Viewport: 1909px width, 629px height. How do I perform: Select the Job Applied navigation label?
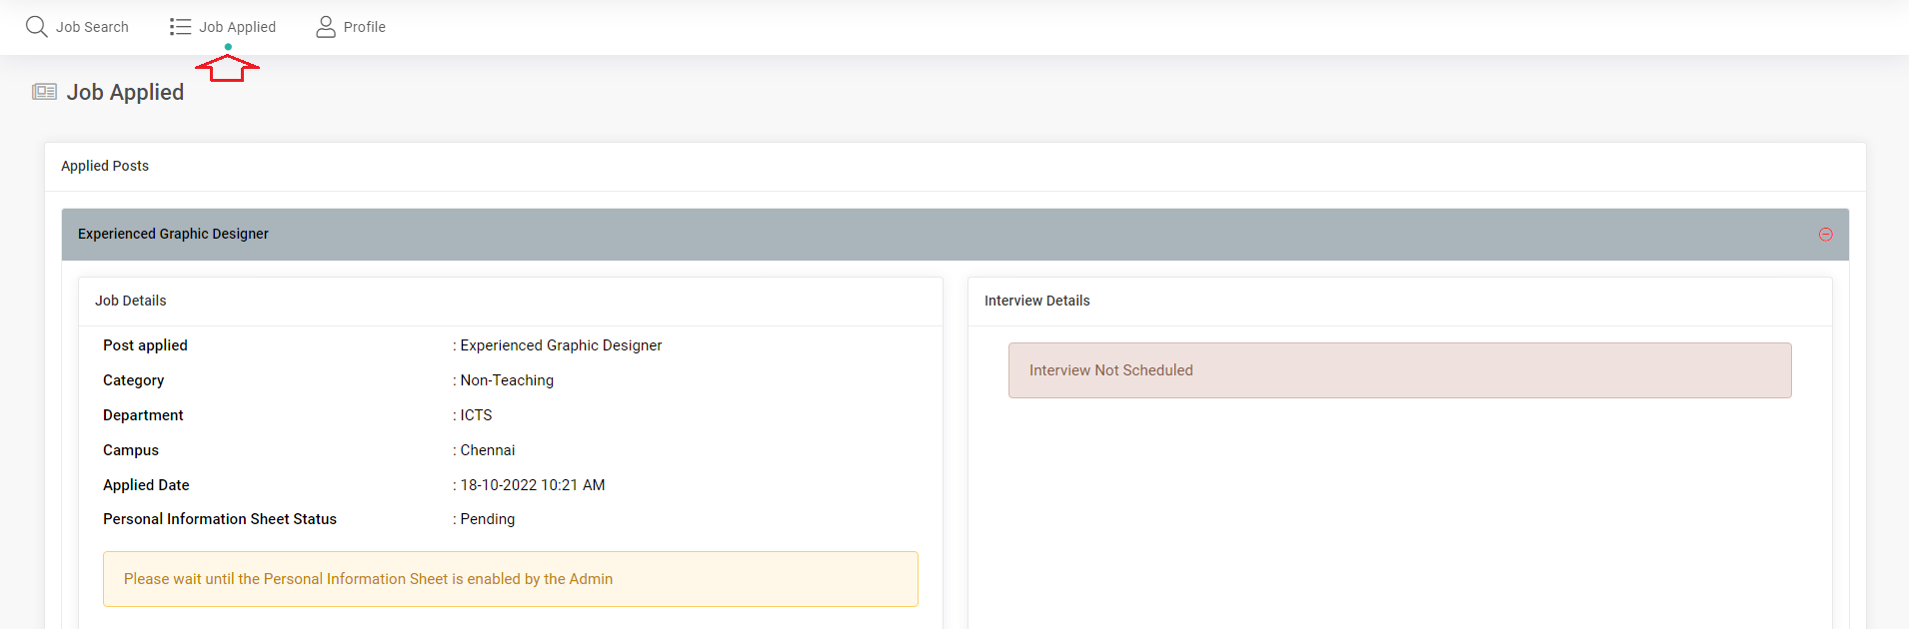pyautogui.click(x=237, y=27)
